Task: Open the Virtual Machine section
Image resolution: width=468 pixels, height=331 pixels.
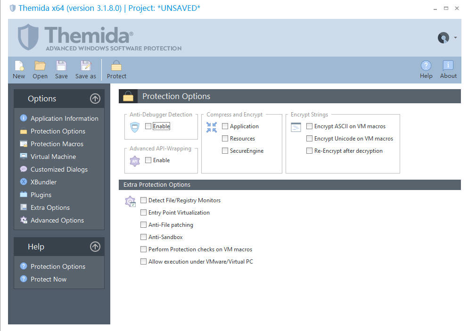Action: 53,157
